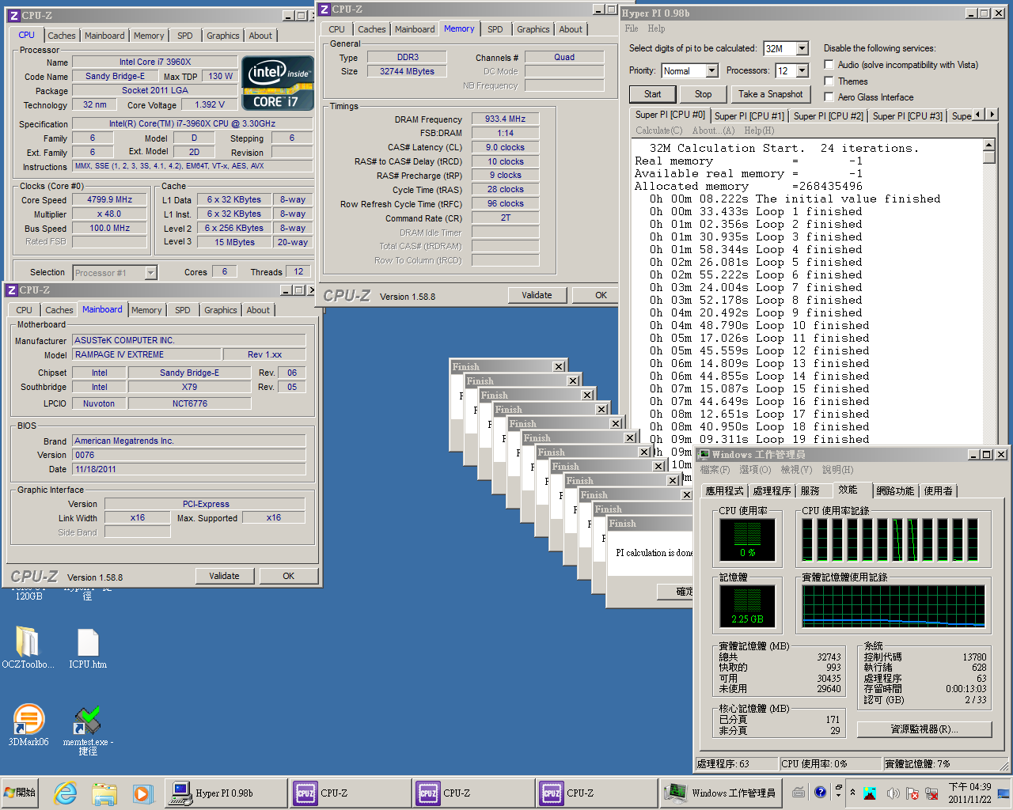Show hidden system tray icons arrow
1013x810 pixels.
[852, 793]
